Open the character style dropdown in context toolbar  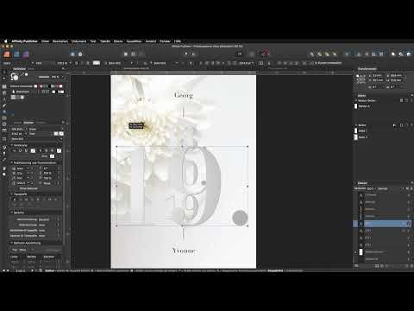point(132,63)
